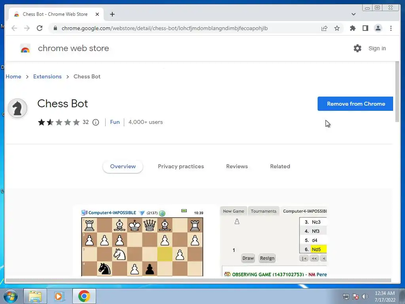Toggle the Chrome side panel
The height and width of the screenshot is (304, 405).
click(x=365, y=28)
